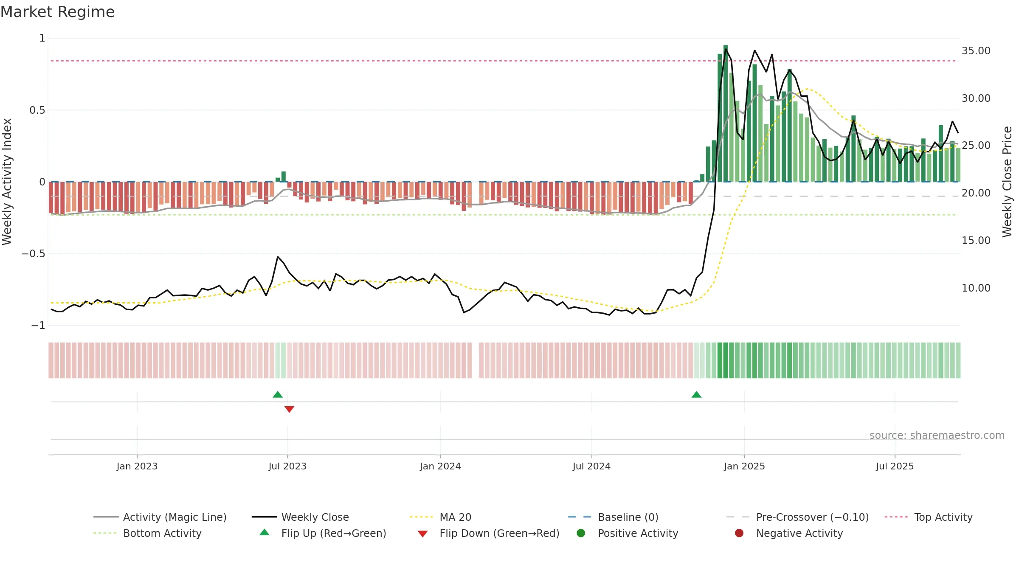
Task: Click the Jan 2025 axis label
Action: pyautogui.click(x=744, y=466)
